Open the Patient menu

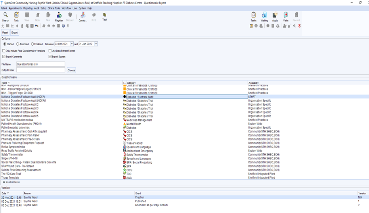tap(4, 8)
